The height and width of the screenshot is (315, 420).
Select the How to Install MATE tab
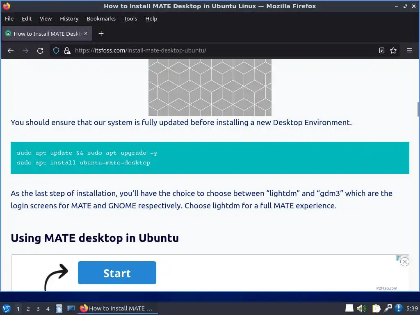(x=47, y=34)
